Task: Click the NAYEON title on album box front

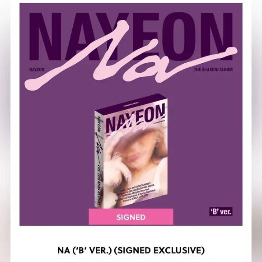Action: (x=136, y=118)
